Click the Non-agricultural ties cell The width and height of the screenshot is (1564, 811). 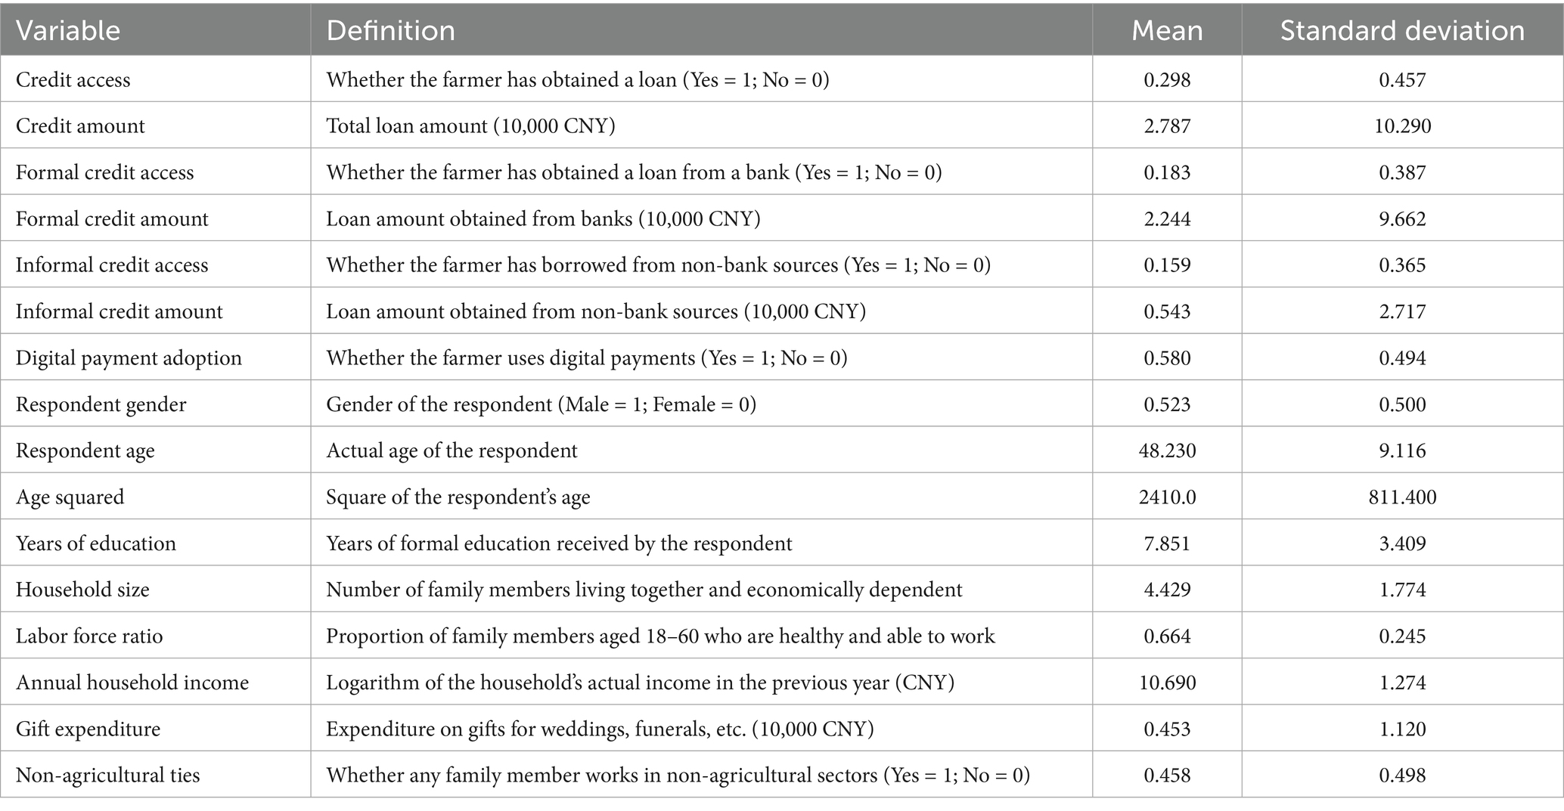point(107,775)
